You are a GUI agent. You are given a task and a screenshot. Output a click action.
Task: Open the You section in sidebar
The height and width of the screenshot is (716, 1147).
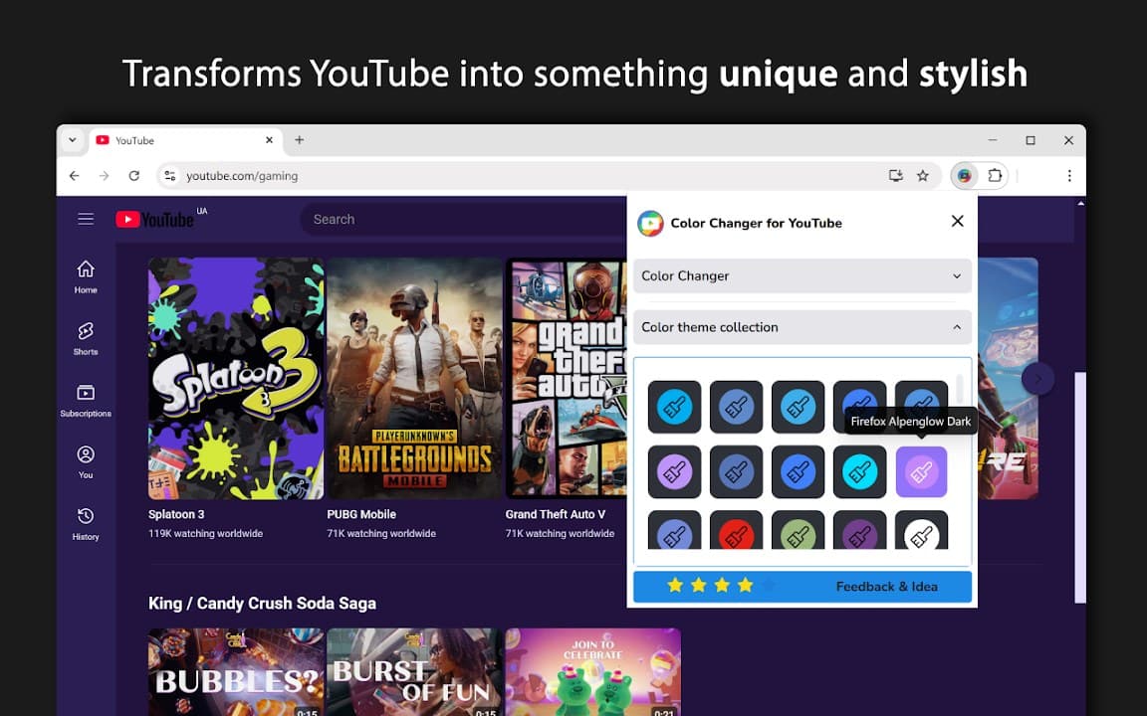pyautogui.click(x=86, y=462)
